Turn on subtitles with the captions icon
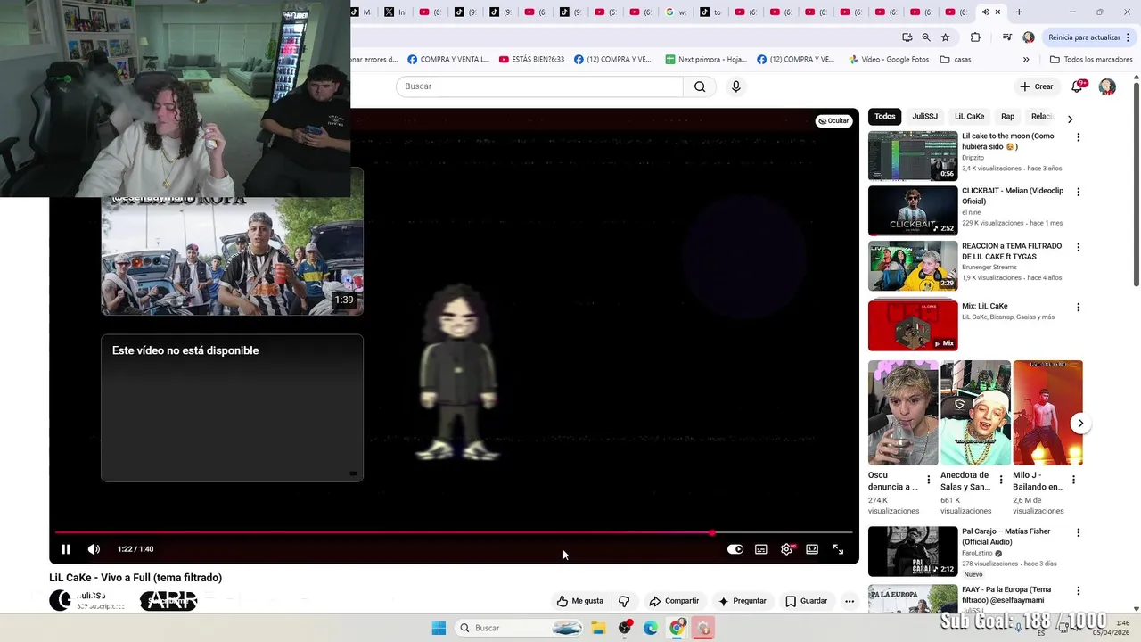Screen dimensions: 1141x642 (x=761, y=549)
